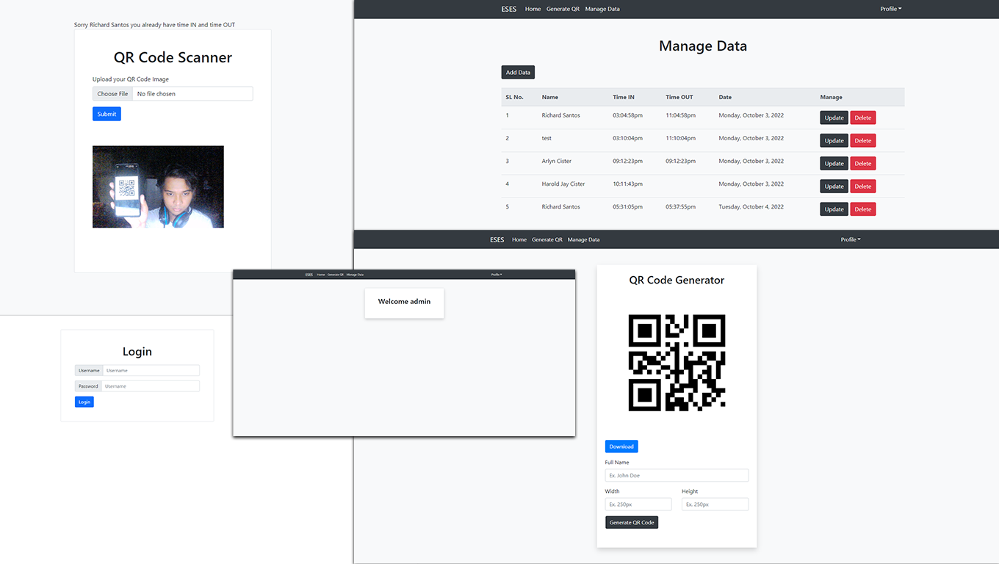Delete Harold Jay Cister row

coord(863,186)
